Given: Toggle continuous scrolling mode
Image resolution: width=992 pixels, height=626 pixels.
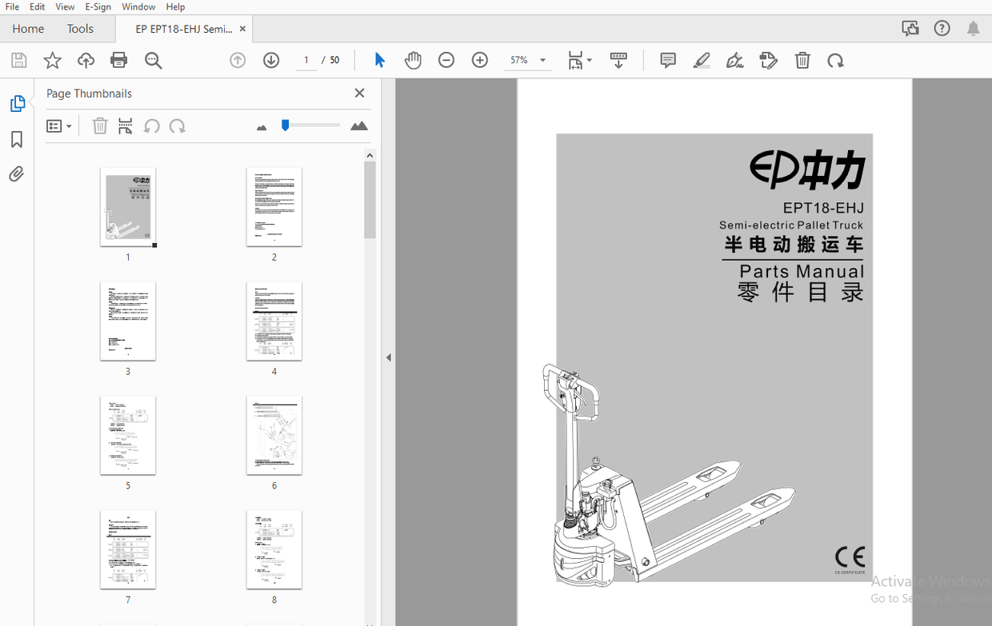Looking at the screenshot, I should (x=618, y=60).
